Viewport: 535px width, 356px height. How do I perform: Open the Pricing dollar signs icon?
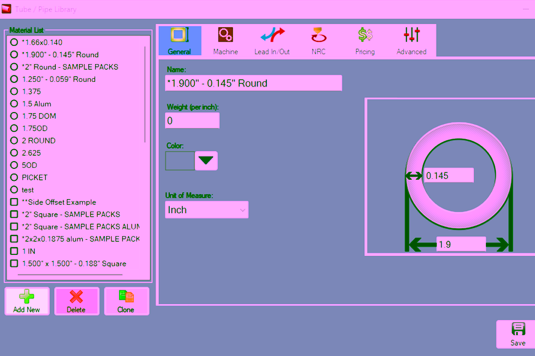365,35
